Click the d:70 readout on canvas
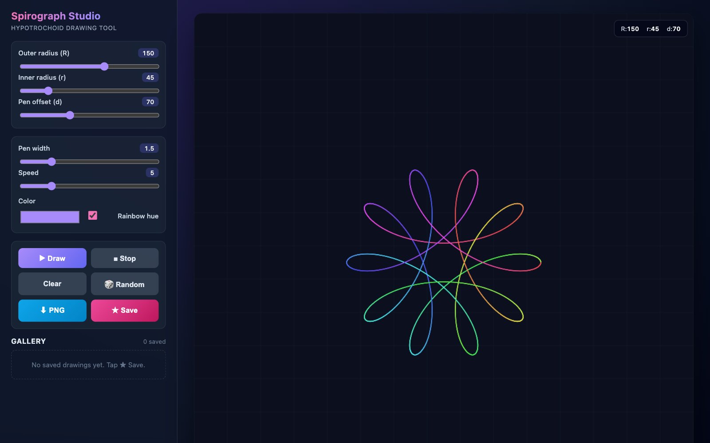Image resolution: width=710 pixels, height=443 pixels. [674, 29]
